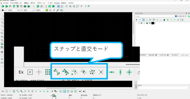Click the green double-arrow icon by pen dropdowns

47,10
